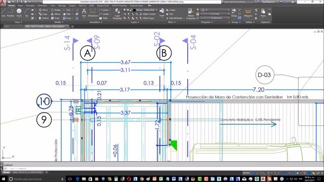Expand the Utilities panel
This screenshot has height=182, width=324.
point(250,22)
